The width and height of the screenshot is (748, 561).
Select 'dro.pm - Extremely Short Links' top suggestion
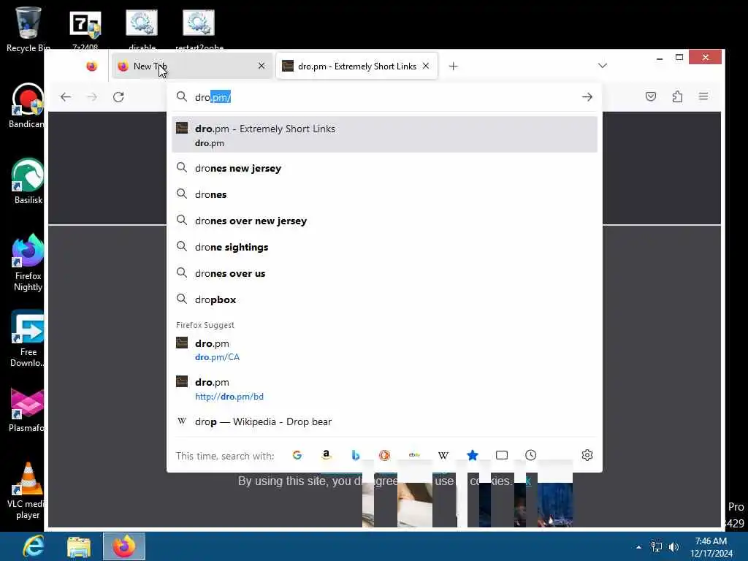[x=384, y=134]
